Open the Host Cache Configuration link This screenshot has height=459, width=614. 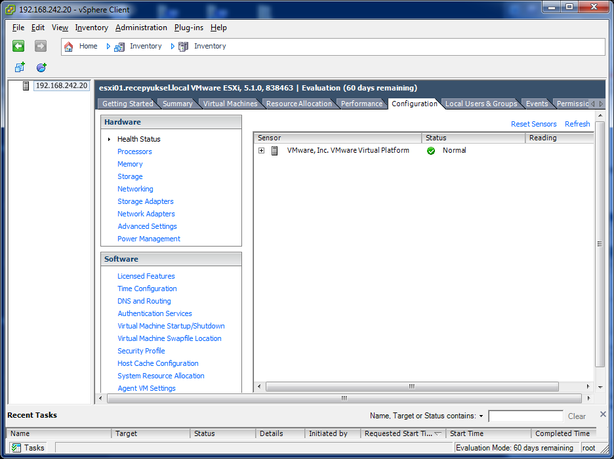pos(158,363)
